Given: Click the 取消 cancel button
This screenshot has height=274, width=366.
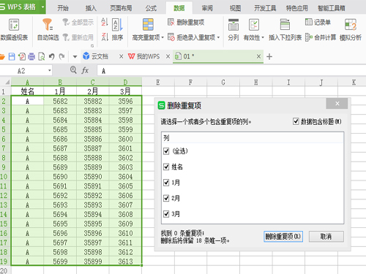Looking at the screenshot, I should click(x=326, y=236).
